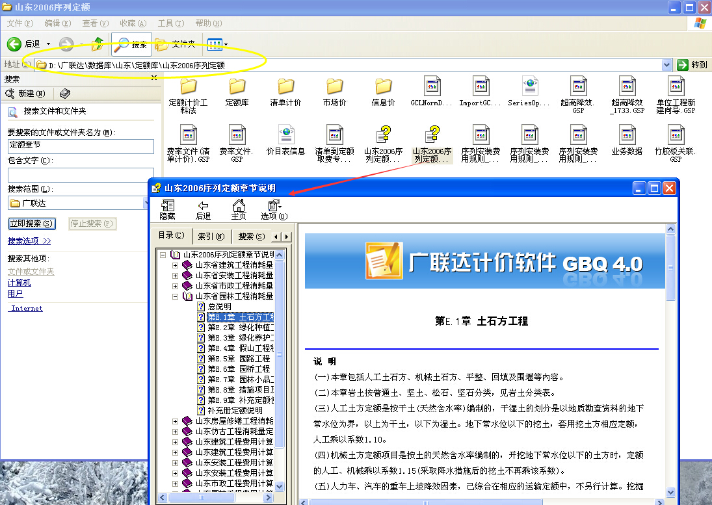Select the 超高降效.GSP file
This screenshot has width=712, height=505.
coord(578,94)
